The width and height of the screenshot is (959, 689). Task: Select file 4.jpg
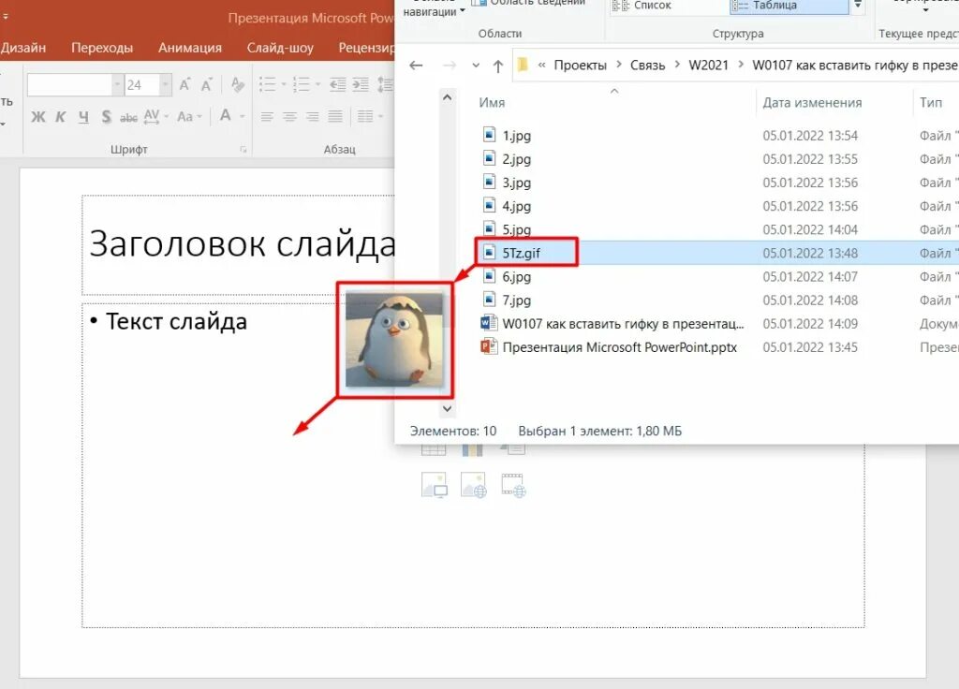pyautogui.click(x=516, y=206)
